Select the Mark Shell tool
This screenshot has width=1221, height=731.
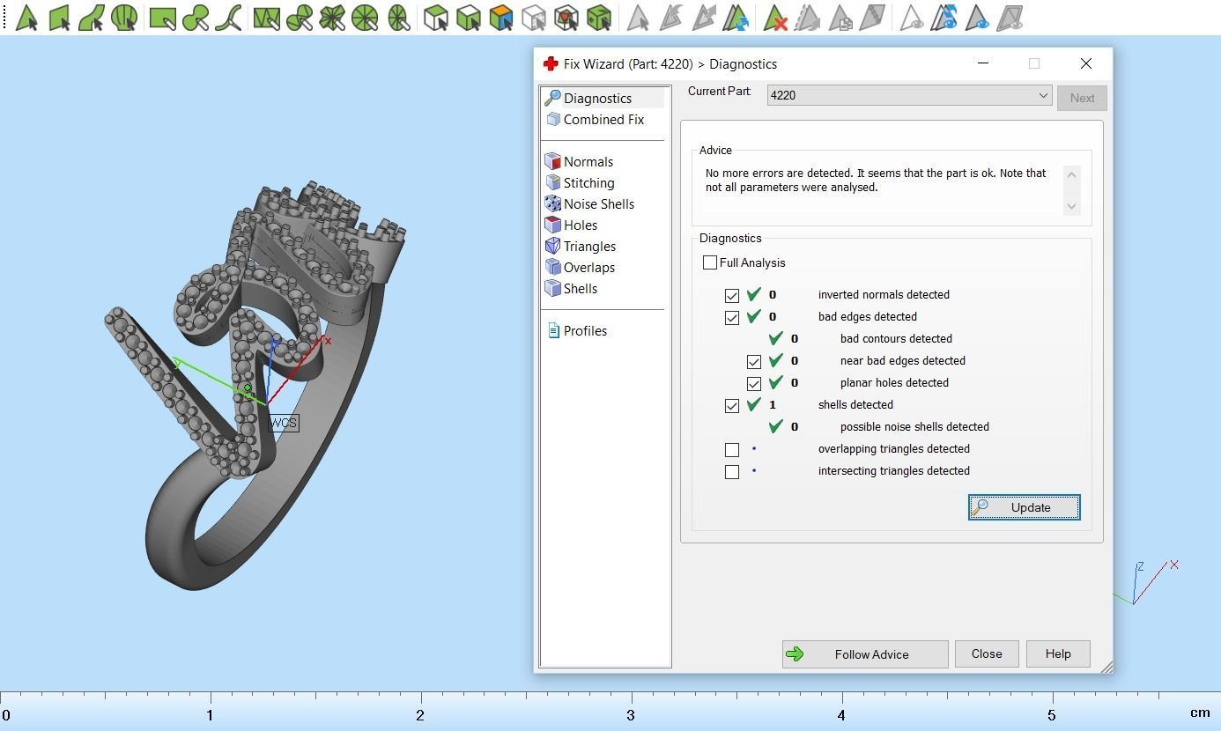(124, 18)
